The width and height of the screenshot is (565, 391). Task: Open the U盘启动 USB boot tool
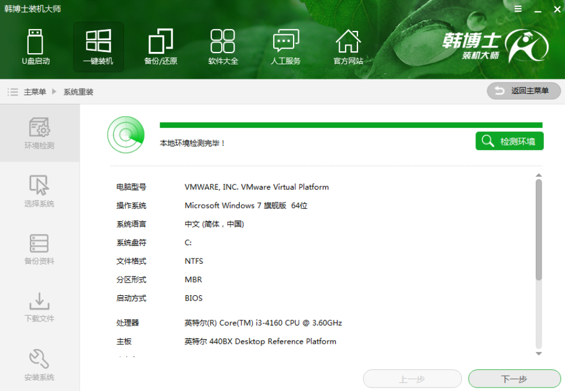tap(35, 47)
